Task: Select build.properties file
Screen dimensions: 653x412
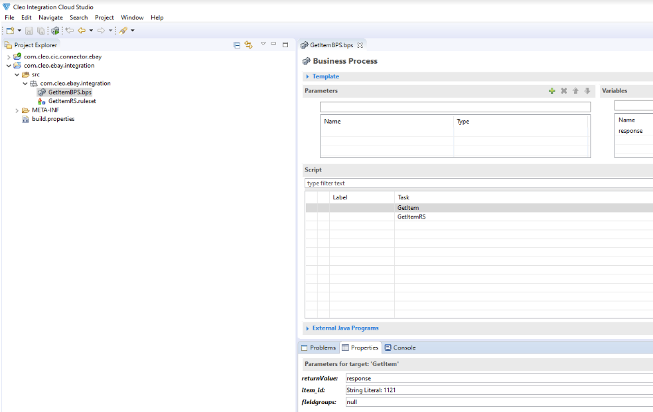Action: point(53,119)
